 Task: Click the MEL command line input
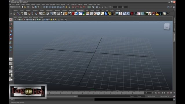tap(54, 100)
